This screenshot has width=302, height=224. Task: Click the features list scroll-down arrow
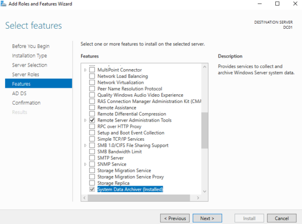(x=204, y=191)
